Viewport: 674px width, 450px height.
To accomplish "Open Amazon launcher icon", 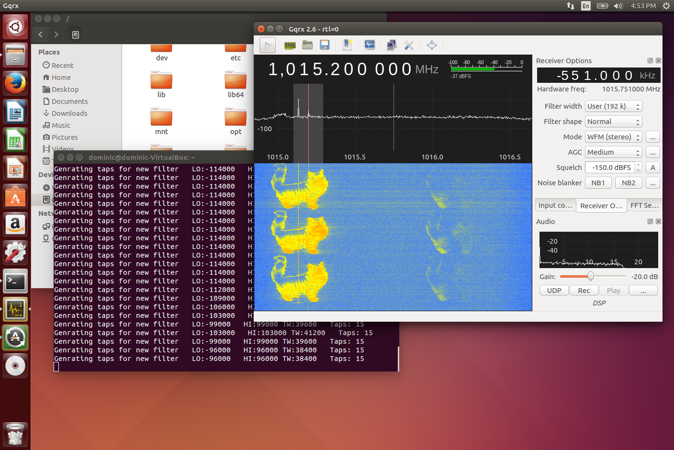I will [x=15, y=225].
